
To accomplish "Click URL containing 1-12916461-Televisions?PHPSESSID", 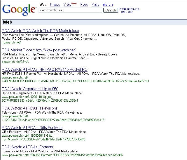I will click(x=53, y=120).
